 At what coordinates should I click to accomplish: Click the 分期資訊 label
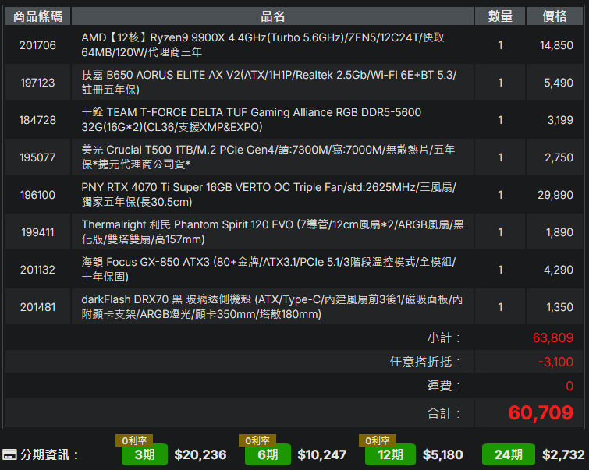[x=49, y=454]
